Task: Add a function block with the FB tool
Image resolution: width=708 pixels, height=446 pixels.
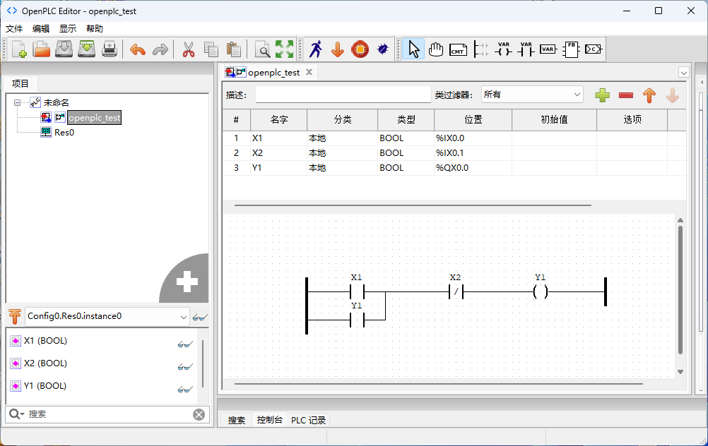Action: tap(571, 49)
